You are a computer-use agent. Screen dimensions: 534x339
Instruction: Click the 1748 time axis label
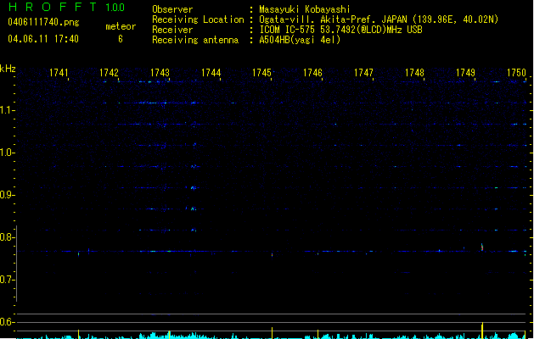pyautogui.click(x=414, y=73)
